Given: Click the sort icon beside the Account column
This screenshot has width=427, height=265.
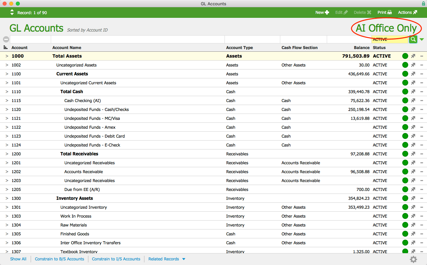Looking at the screenshot, I should pos(6,47).
